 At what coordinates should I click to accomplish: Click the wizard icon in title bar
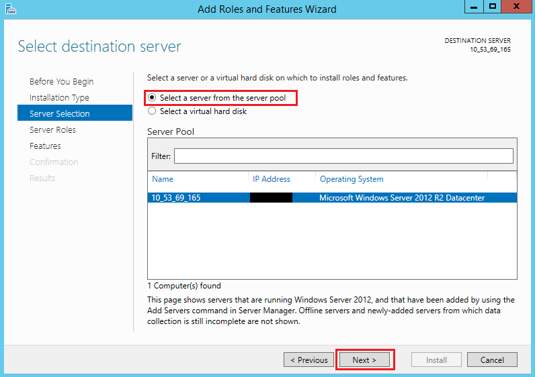(11, 9)
